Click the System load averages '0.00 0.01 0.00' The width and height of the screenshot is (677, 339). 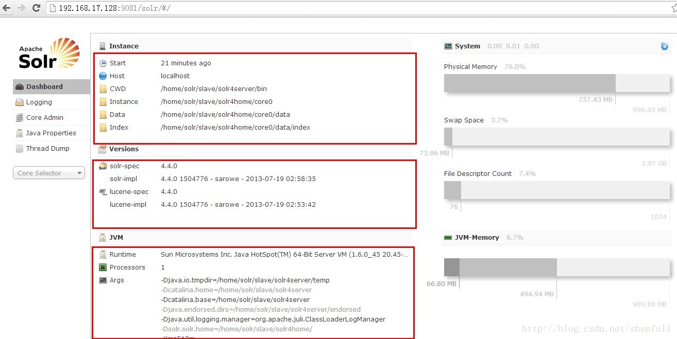(x=513, y=46)
